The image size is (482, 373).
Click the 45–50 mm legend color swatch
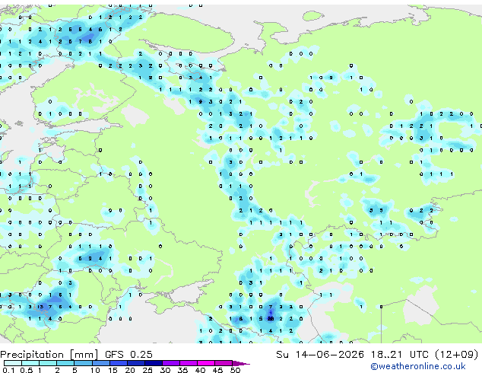click(x=223, y=363)
